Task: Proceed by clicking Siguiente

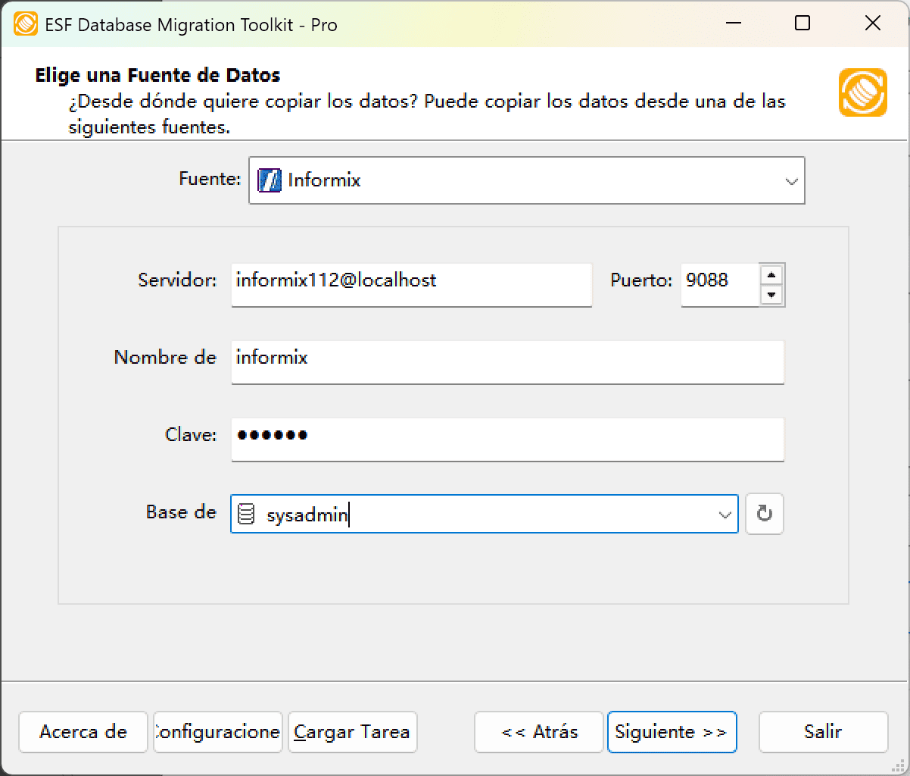Action: [x=672, y=732]
